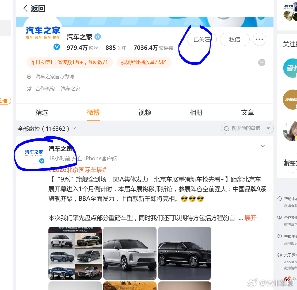297x290 pixels.
Task: Open the 昨日发博1 statistics tag
Action: [x=70, y=62]
